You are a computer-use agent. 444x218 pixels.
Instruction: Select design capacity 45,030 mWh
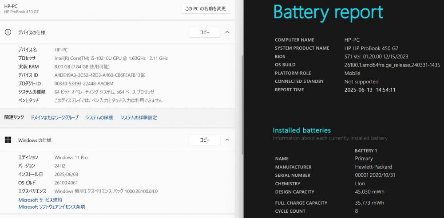point(370,192)
